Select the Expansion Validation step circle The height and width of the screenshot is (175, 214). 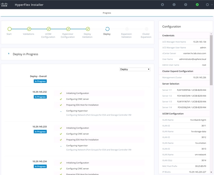coord(127,29)
